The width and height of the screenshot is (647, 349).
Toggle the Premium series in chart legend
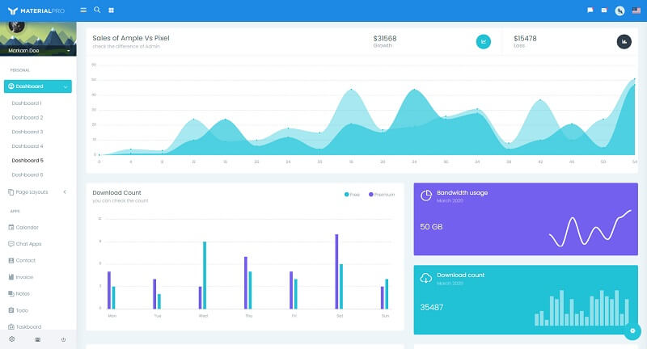tap(382, 195)
